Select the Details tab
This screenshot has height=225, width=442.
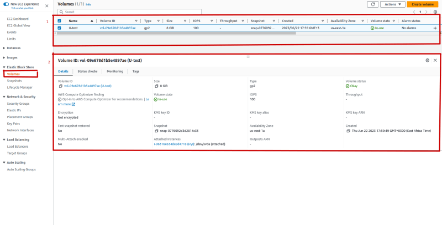pos(63,72)
